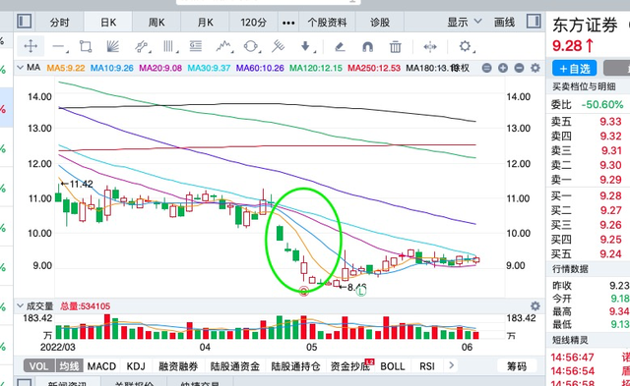Select the circle cycle drawing tool

point(251,46)
